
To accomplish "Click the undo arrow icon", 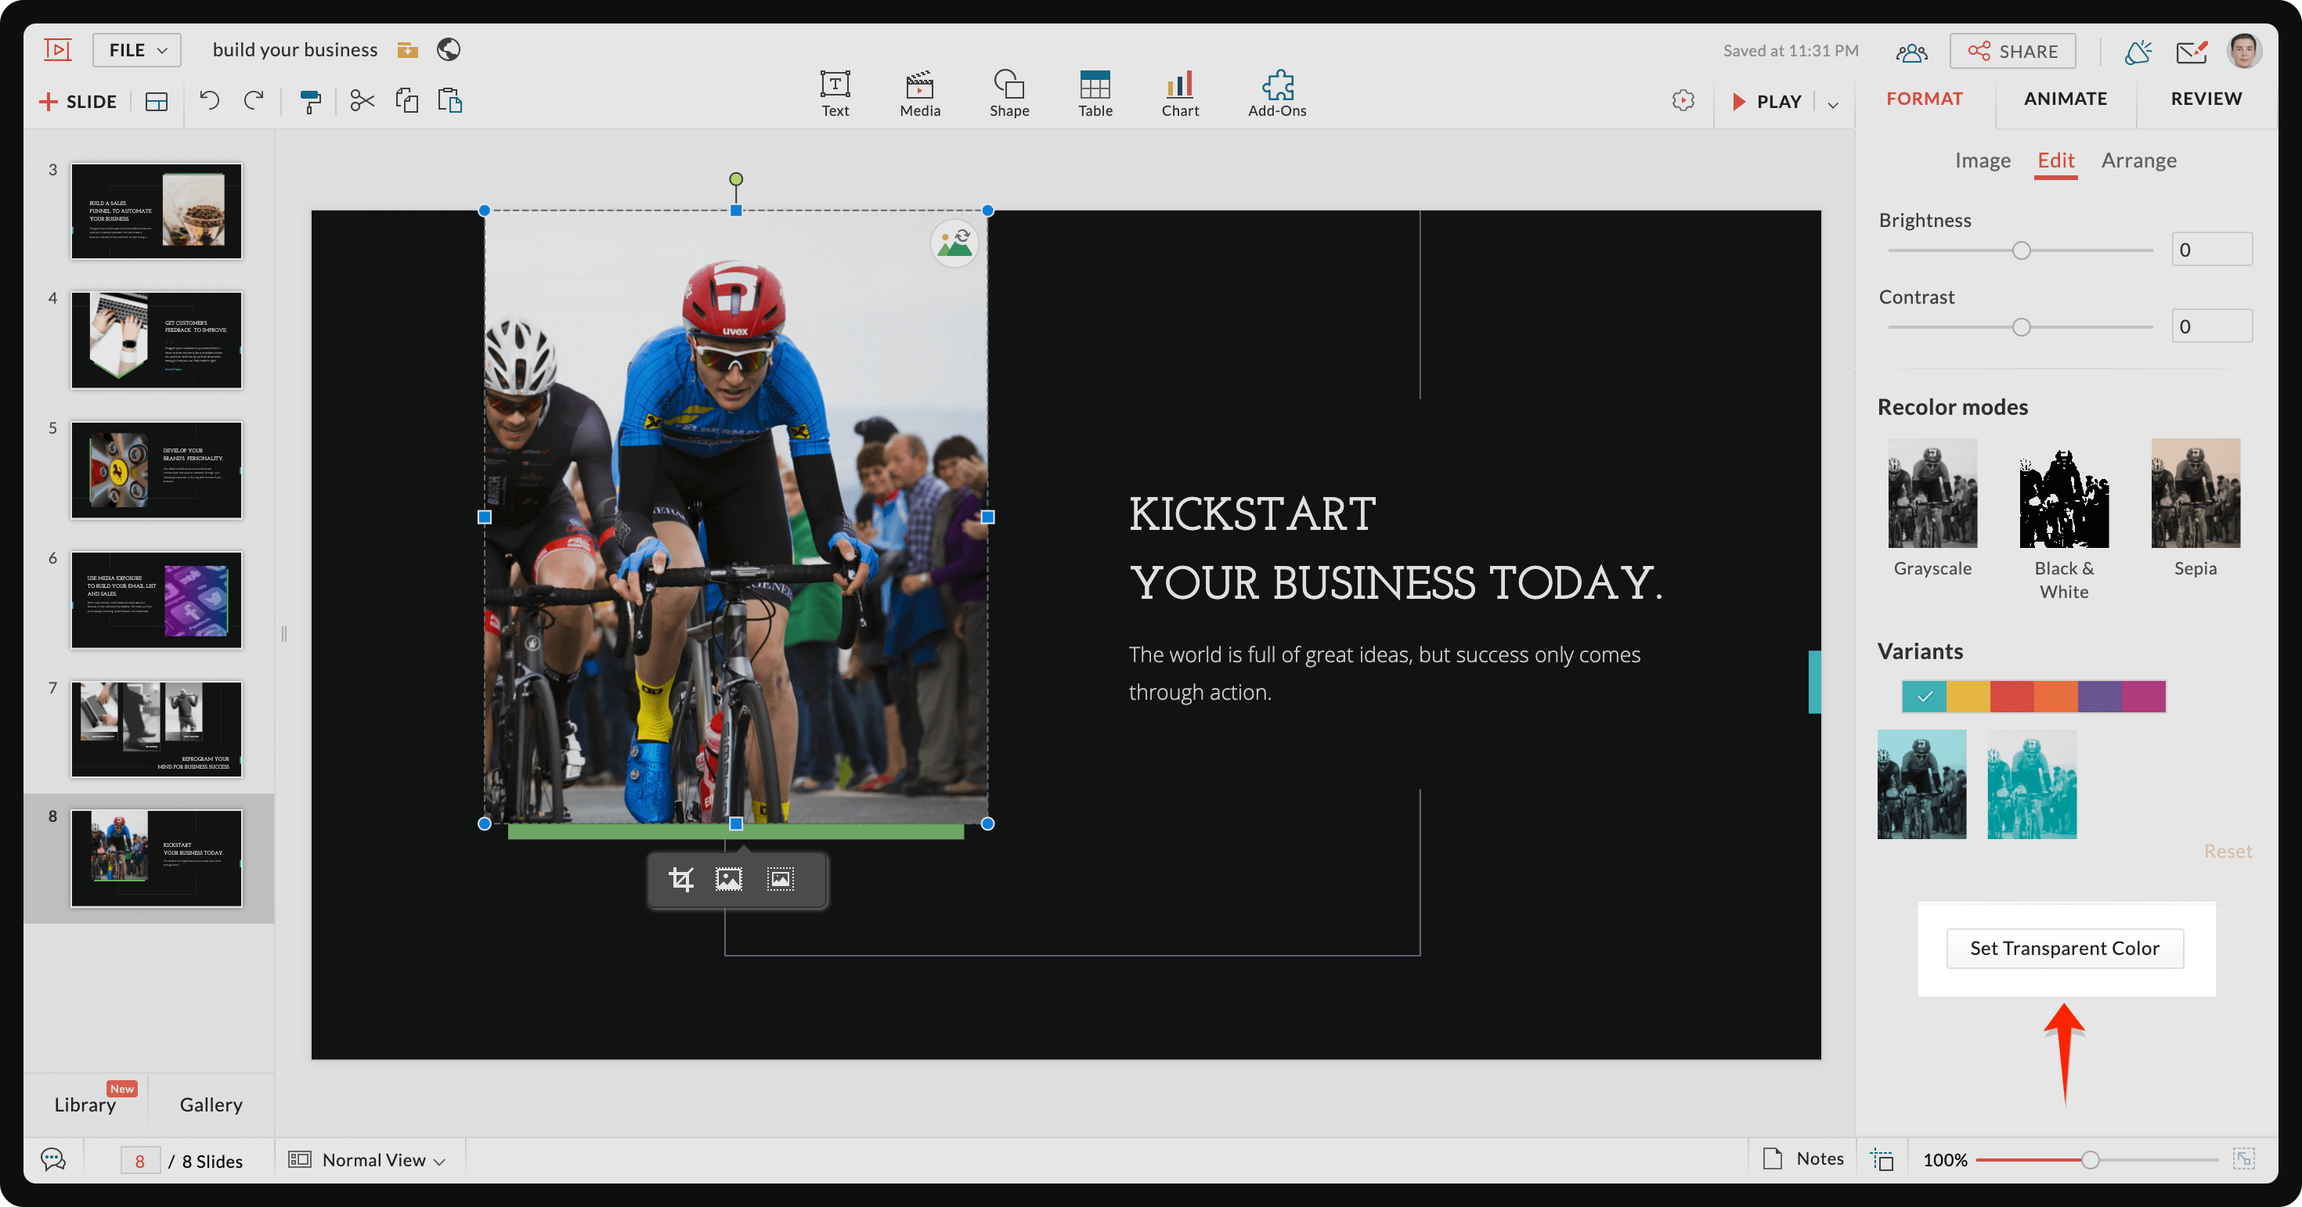I will pos(209,100).
